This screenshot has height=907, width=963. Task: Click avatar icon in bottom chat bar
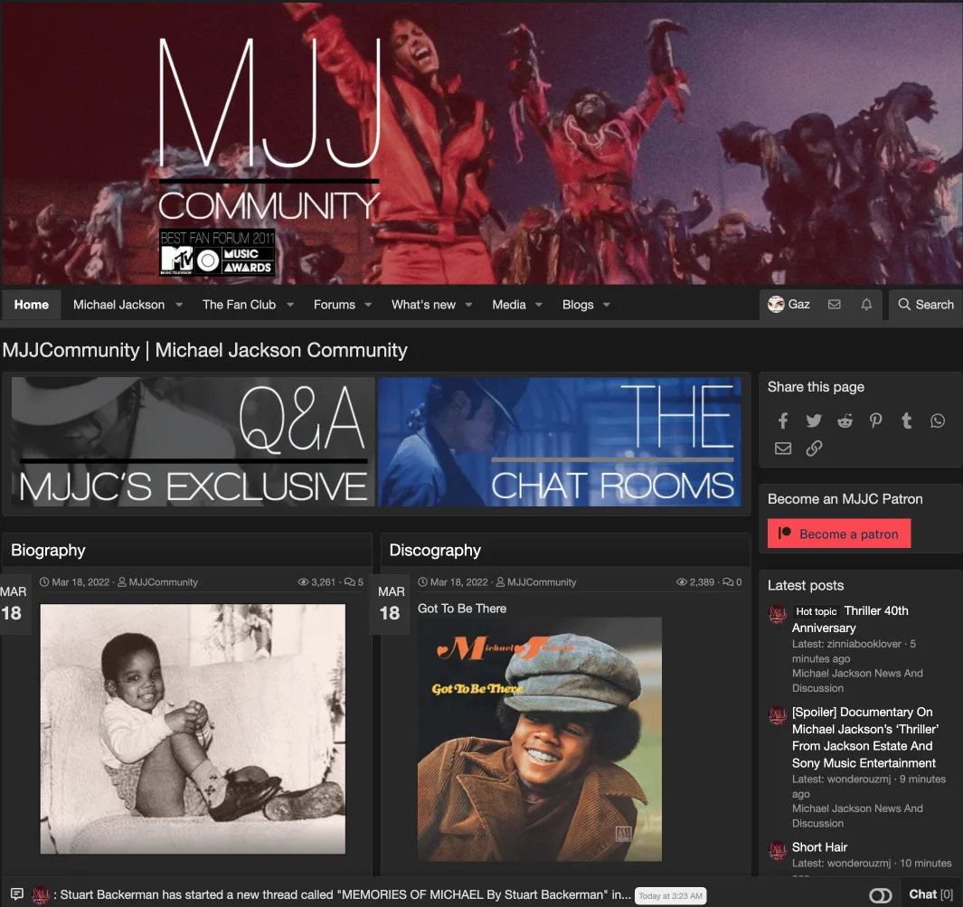tap(42, 894)
